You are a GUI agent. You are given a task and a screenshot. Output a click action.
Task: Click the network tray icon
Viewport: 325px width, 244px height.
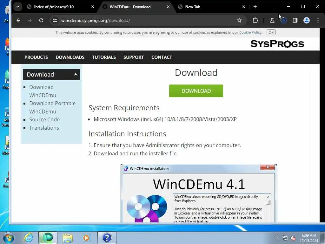(x=285, y=238)
